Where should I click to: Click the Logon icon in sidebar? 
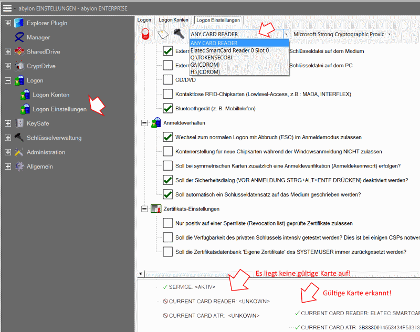19,80
